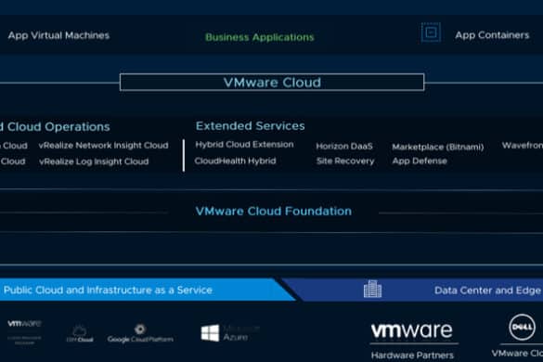543x362 pixels.
Task: Select the VMware Cloud box
Action: click(272, 83)
